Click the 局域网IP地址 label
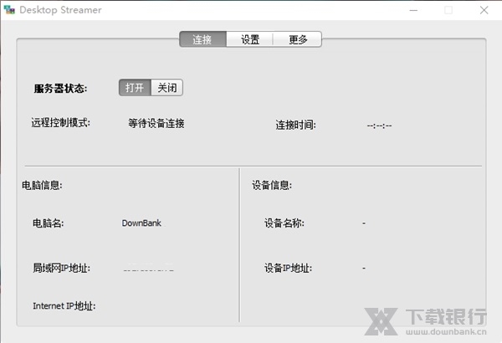The image size is (502, 343). 61,268
